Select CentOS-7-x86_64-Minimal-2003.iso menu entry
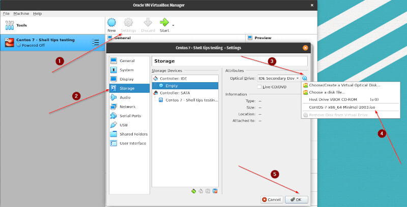The image size is (407, 207). click(x=351, y=107)
